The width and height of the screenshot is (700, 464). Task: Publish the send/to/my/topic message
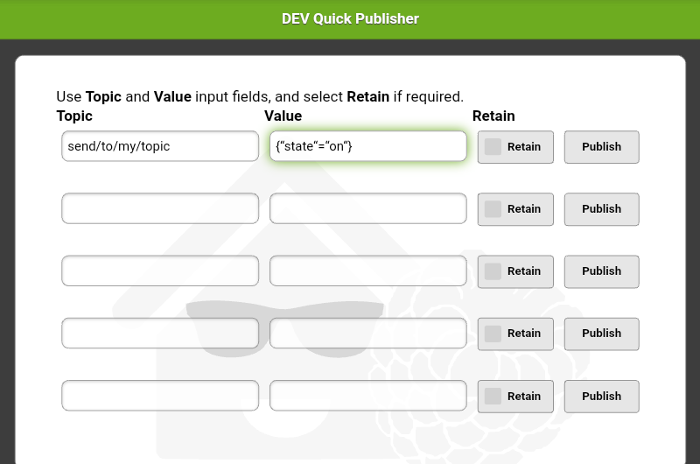601,147
